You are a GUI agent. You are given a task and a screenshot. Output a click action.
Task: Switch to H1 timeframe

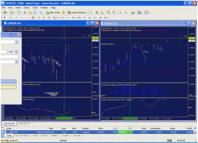click(84, 18)
